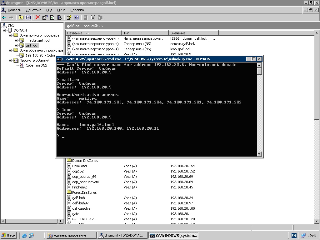Toggle the action pane toolbar icon
The width and height of the screenshot is (320, 240).
(x=76, y=17)
